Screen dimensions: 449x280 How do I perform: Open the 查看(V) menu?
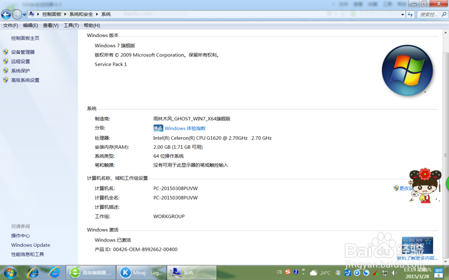[51, 26]
